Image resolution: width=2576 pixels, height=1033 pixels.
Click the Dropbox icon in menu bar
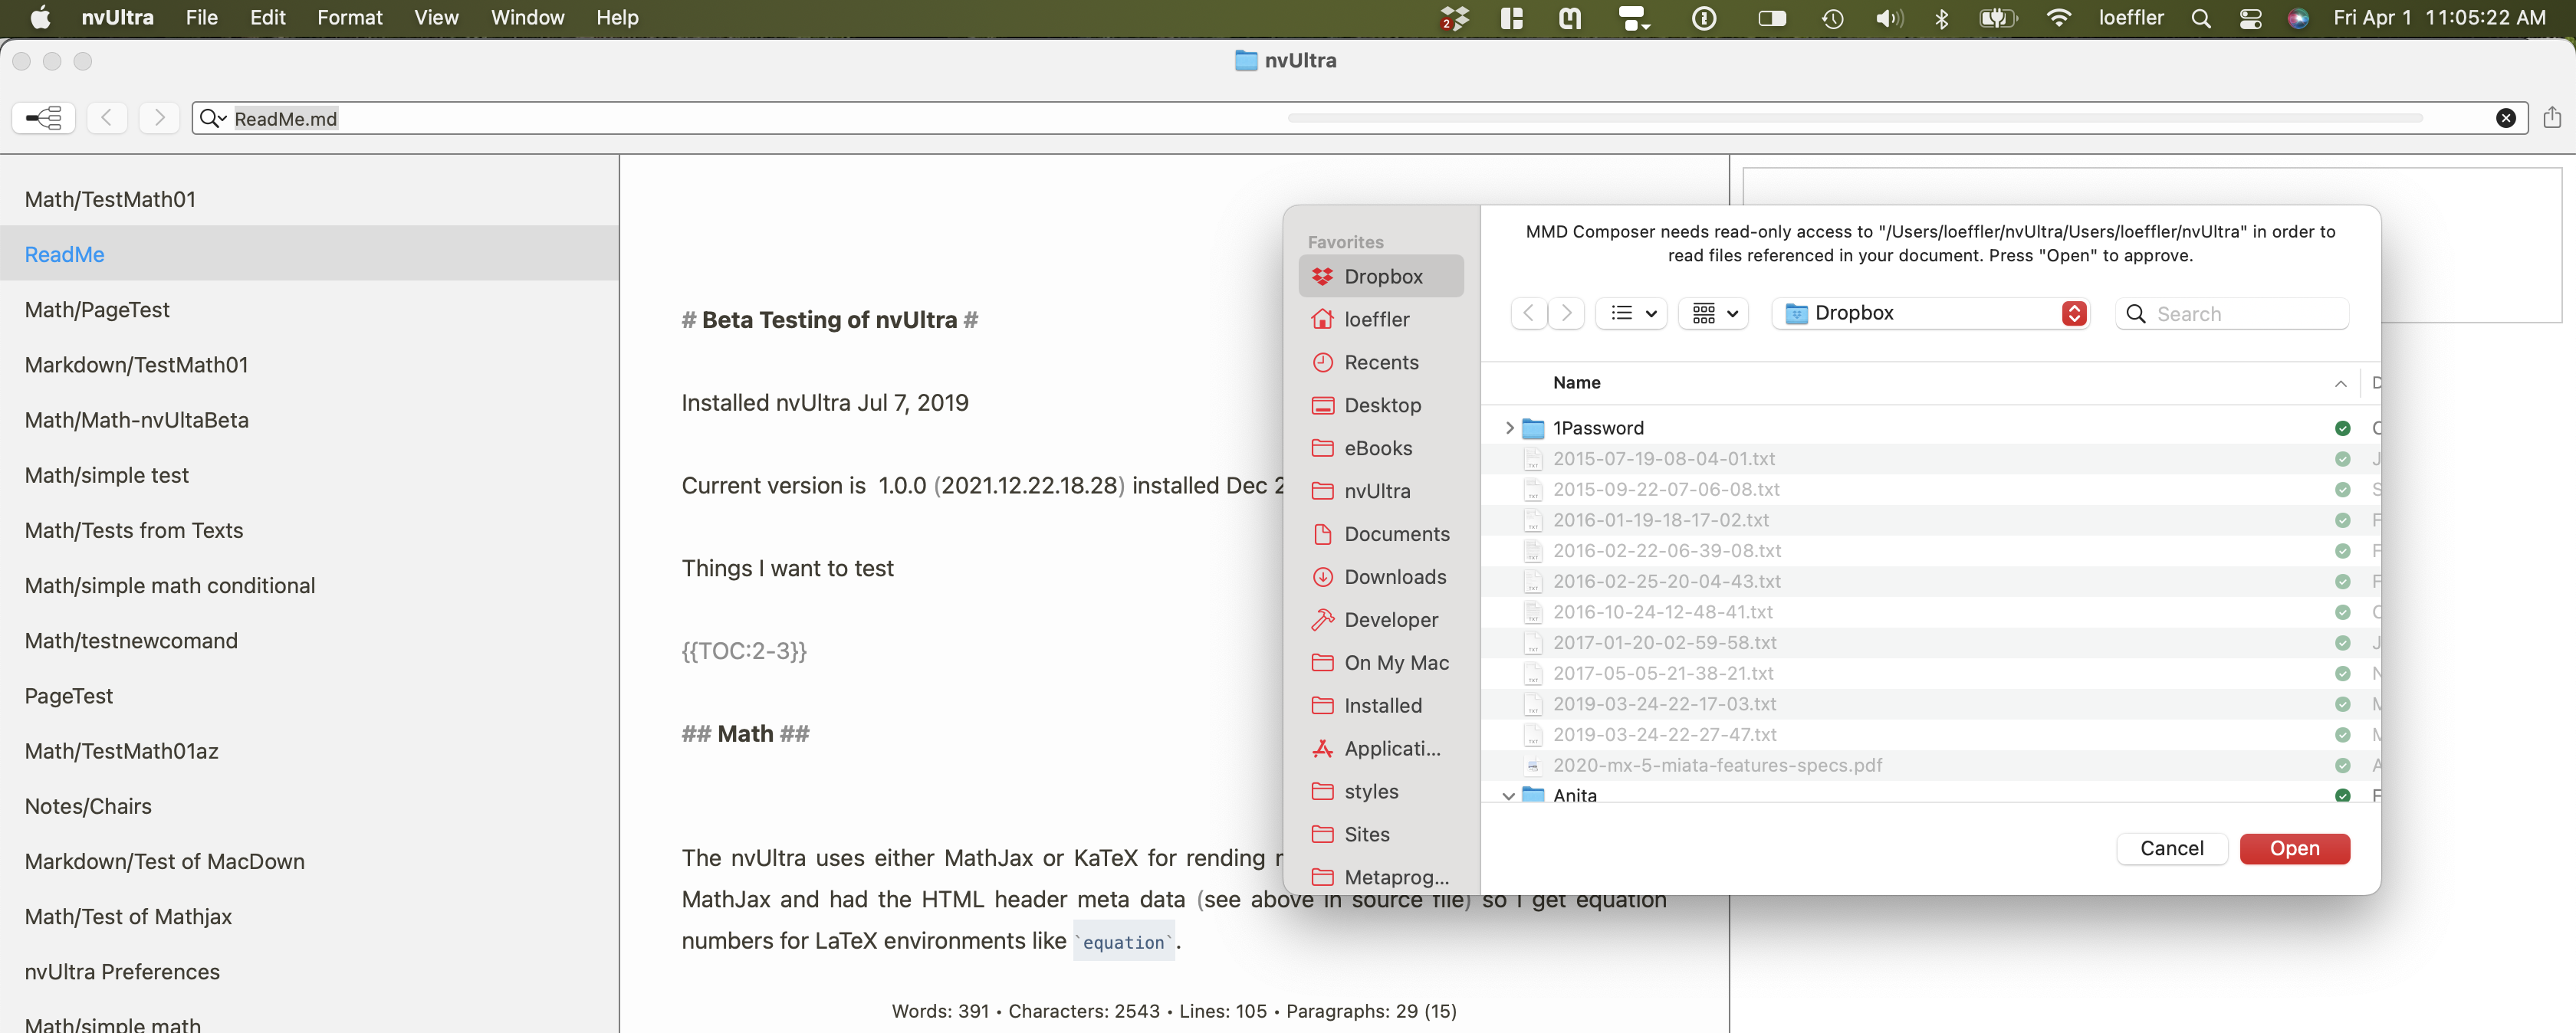(x=1455, y=18)
